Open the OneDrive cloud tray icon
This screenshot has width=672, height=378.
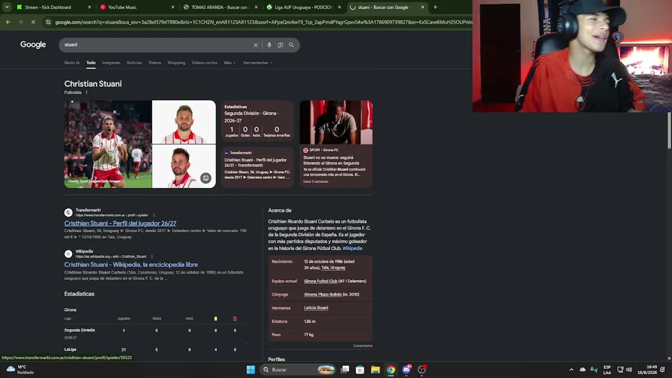coord(583,370)
